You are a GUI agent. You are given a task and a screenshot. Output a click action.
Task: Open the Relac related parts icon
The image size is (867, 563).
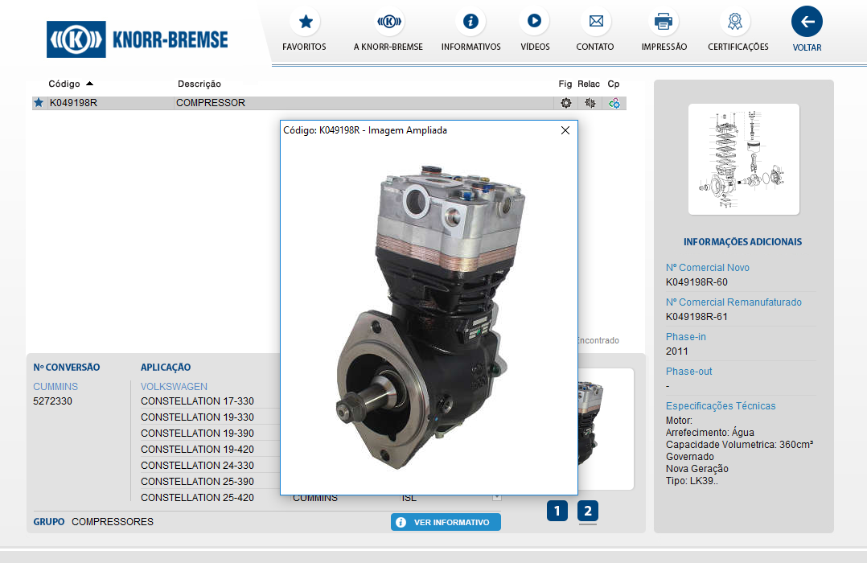pyautogui.click(x=590, y=103)
